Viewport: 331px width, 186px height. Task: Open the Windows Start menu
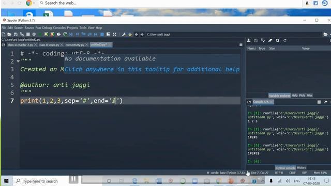(6, 181)
